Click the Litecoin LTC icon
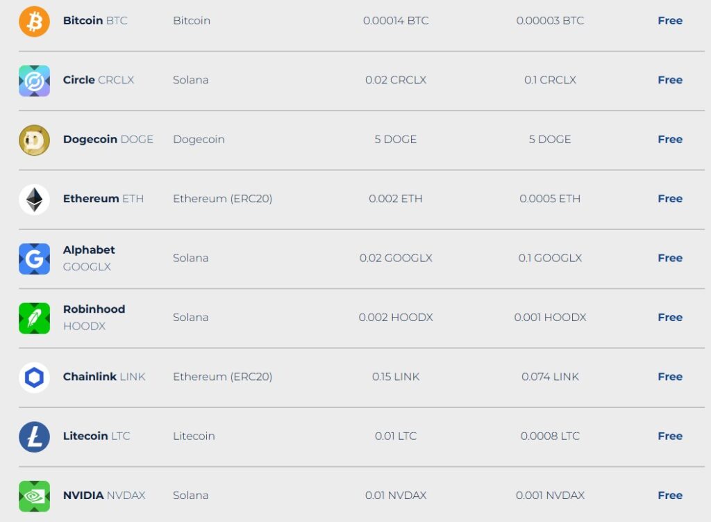This screenshot has width=711, height=522. [33, 436]
